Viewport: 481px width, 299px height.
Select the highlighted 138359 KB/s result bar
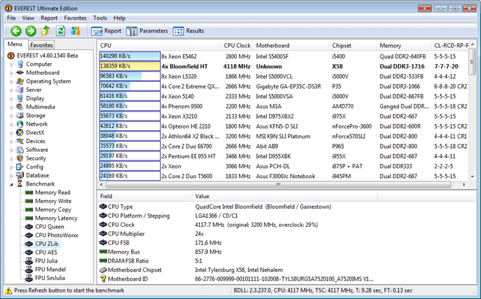(x=129, y=66)
